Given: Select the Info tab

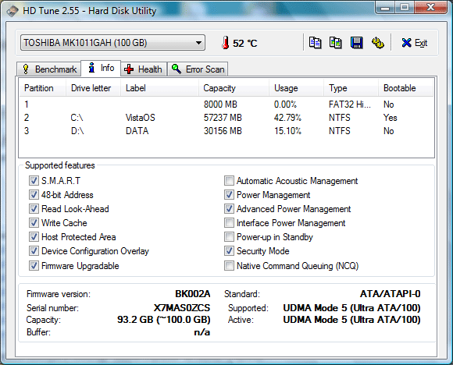Looking at the screenshot, I should click(101, 68).
